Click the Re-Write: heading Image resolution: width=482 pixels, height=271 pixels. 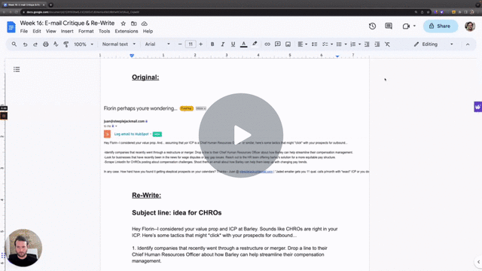[146, 195]
